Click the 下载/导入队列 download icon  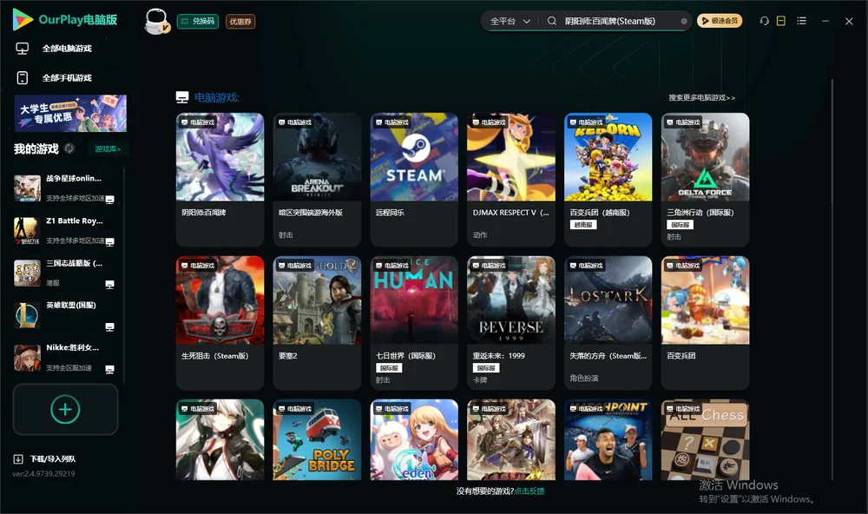point(18,459)
